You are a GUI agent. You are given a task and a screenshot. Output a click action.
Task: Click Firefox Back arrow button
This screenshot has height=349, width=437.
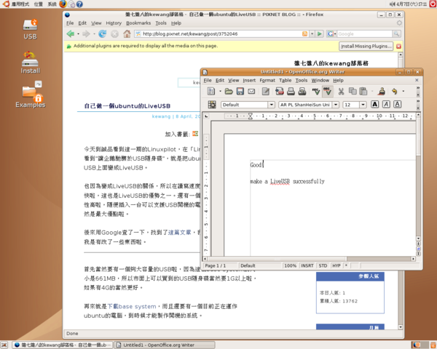(71, 34)
